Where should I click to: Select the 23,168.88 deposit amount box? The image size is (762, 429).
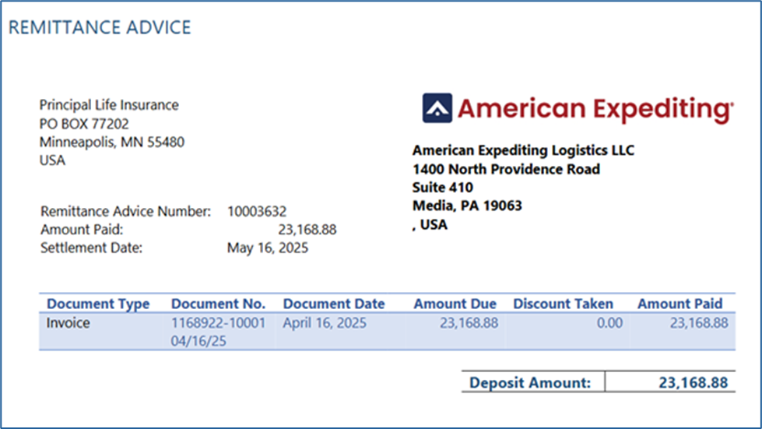(x=670, y=382)
